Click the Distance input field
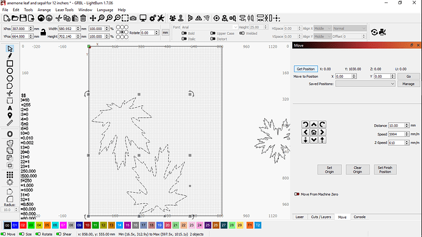The height and width of the screenshot is (237, 422). (397, 126)
